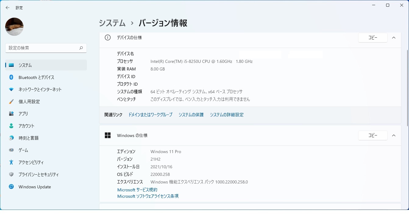Click the デバイス ID label

click(x=126, y=77)
